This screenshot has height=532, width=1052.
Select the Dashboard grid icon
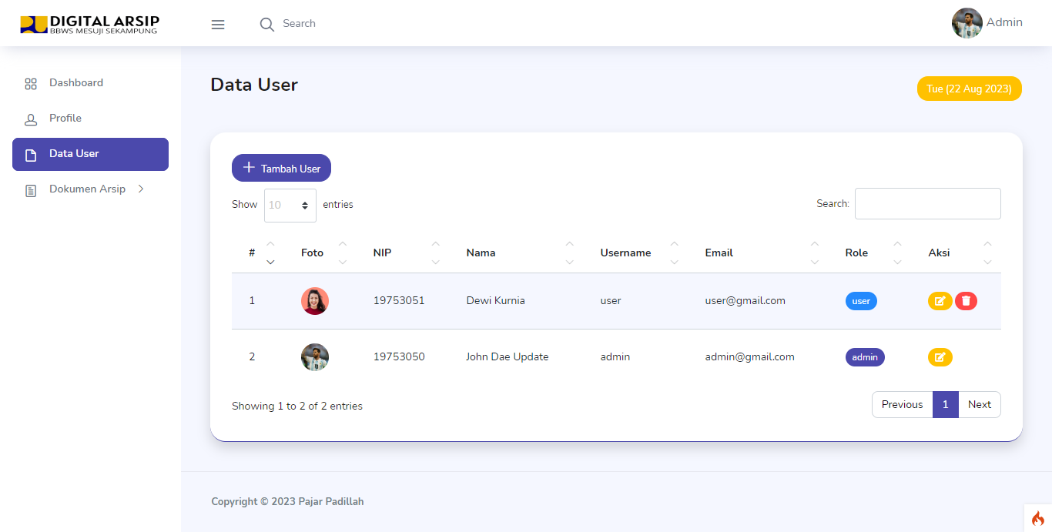(x=31, y=82)
